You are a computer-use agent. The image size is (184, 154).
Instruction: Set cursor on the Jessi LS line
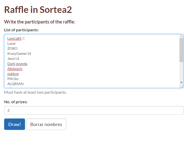click(13, 59)
